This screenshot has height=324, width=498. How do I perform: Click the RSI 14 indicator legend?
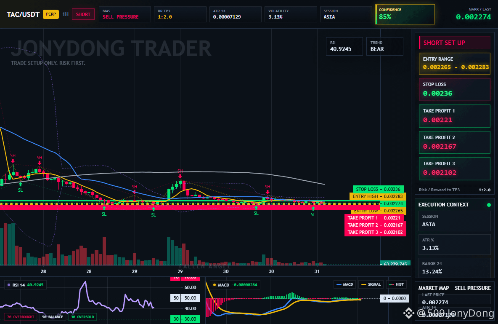point(25,285)
